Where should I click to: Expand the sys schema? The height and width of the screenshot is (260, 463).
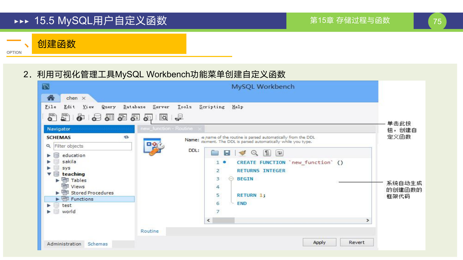tap(49, 168)
